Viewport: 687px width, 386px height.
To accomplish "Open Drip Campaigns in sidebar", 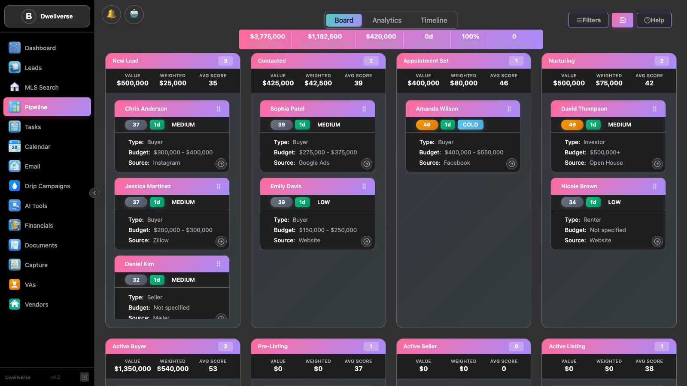I will tap(47, 186).
